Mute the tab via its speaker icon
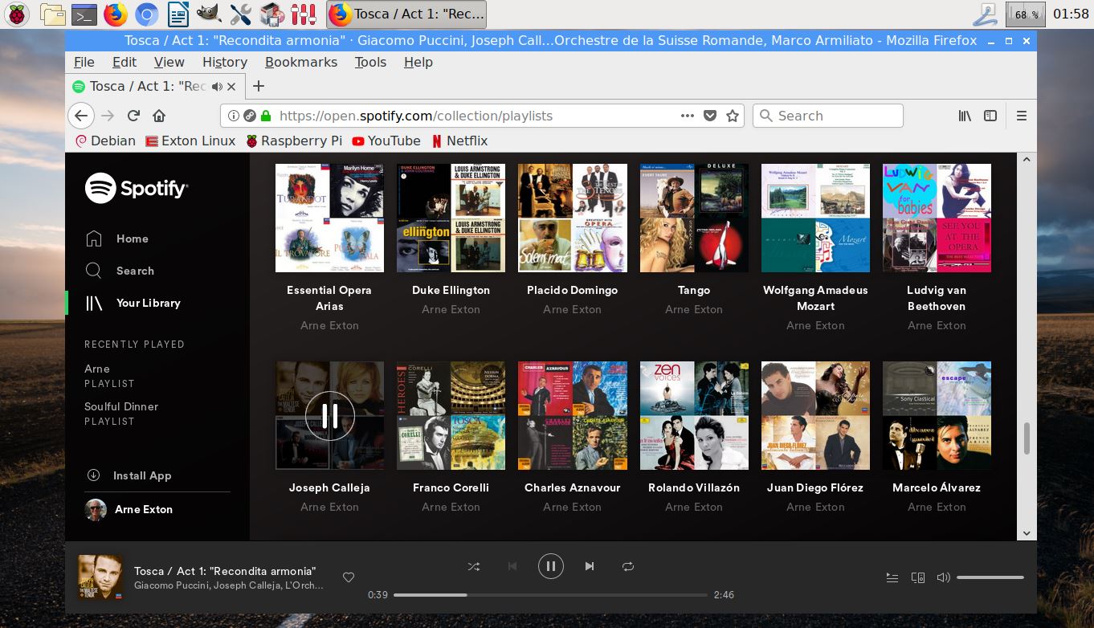The image size is (1094, 628). point(217,87)
